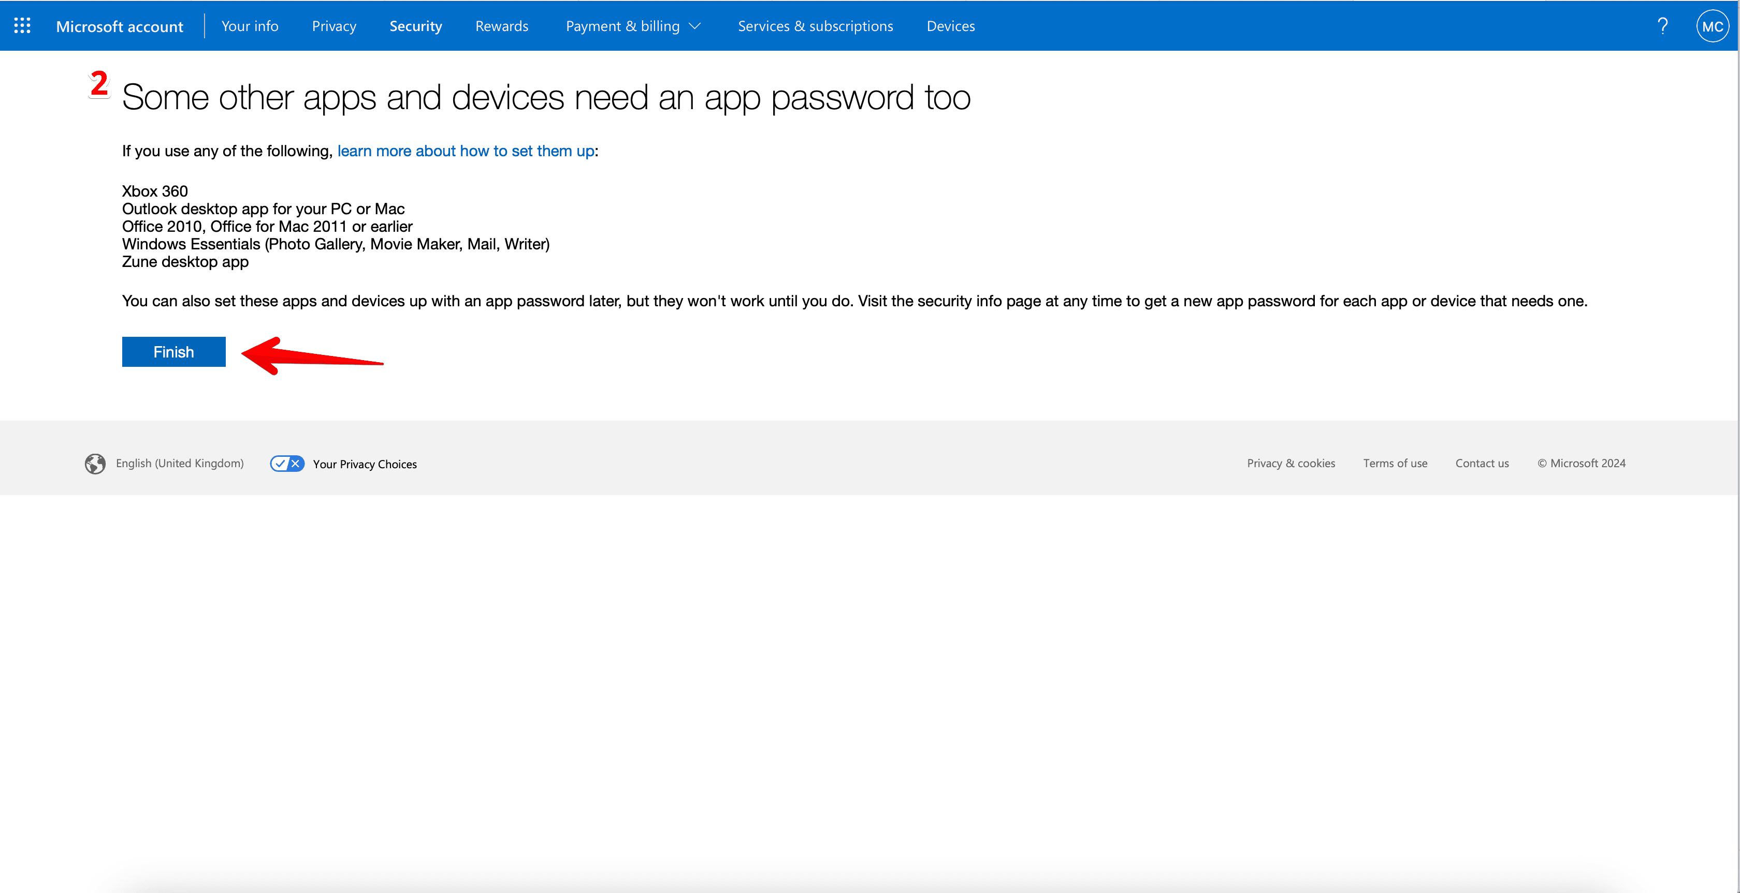Go to the Your info section
This screenshot has height=893, width=1740.
[x=250, y=26]
